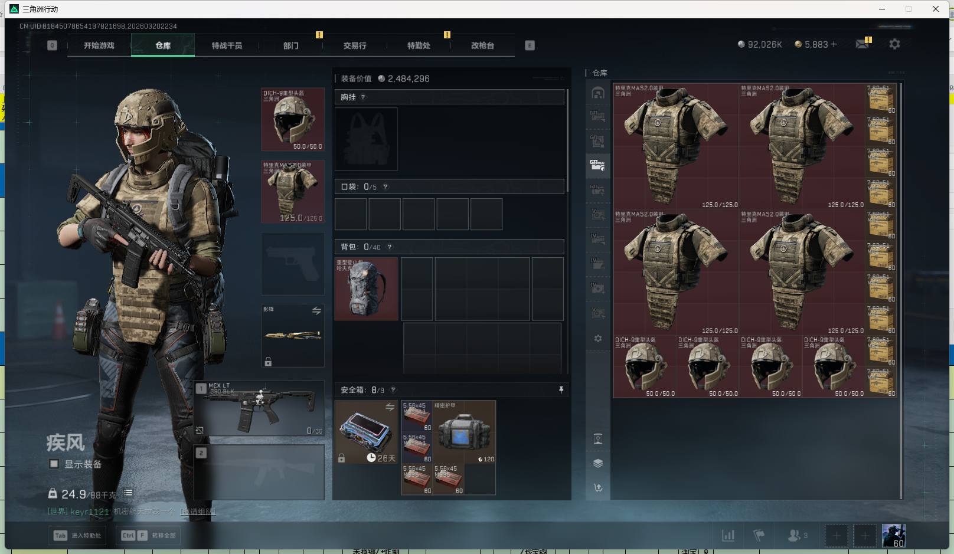Click the stash panel vertical scrollbar

[901, 290]
